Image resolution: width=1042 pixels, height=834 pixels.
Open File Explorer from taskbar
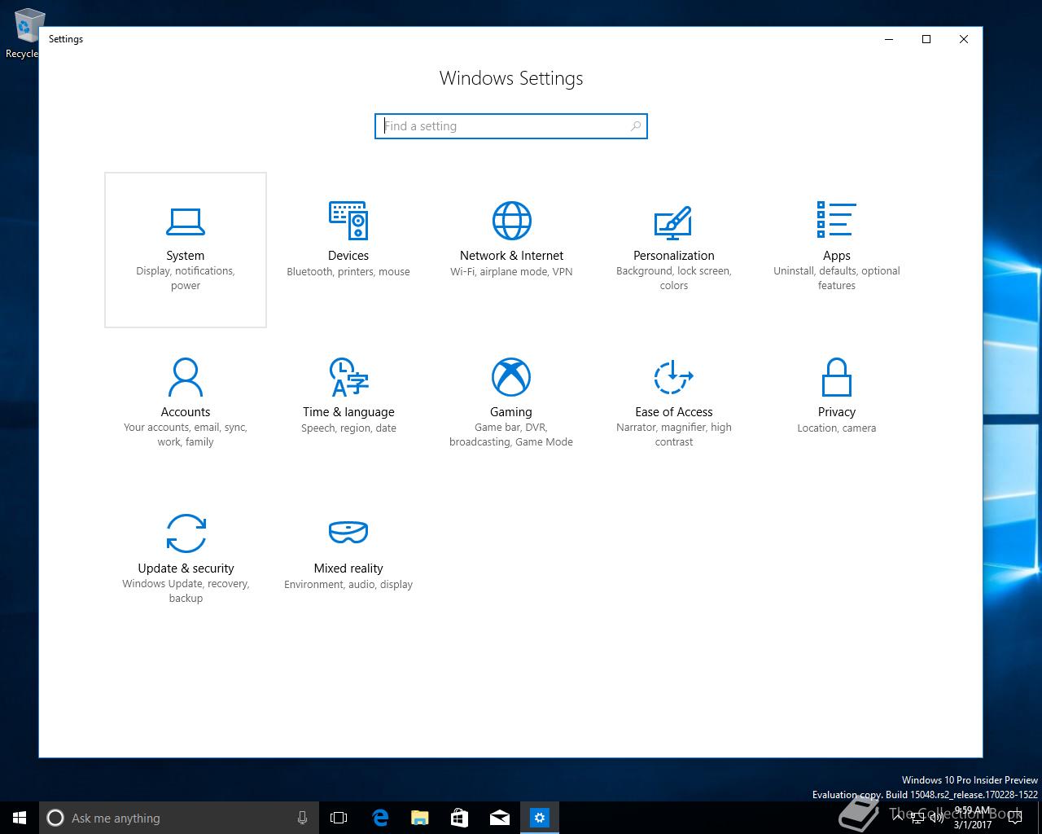(x=420, y=818)
